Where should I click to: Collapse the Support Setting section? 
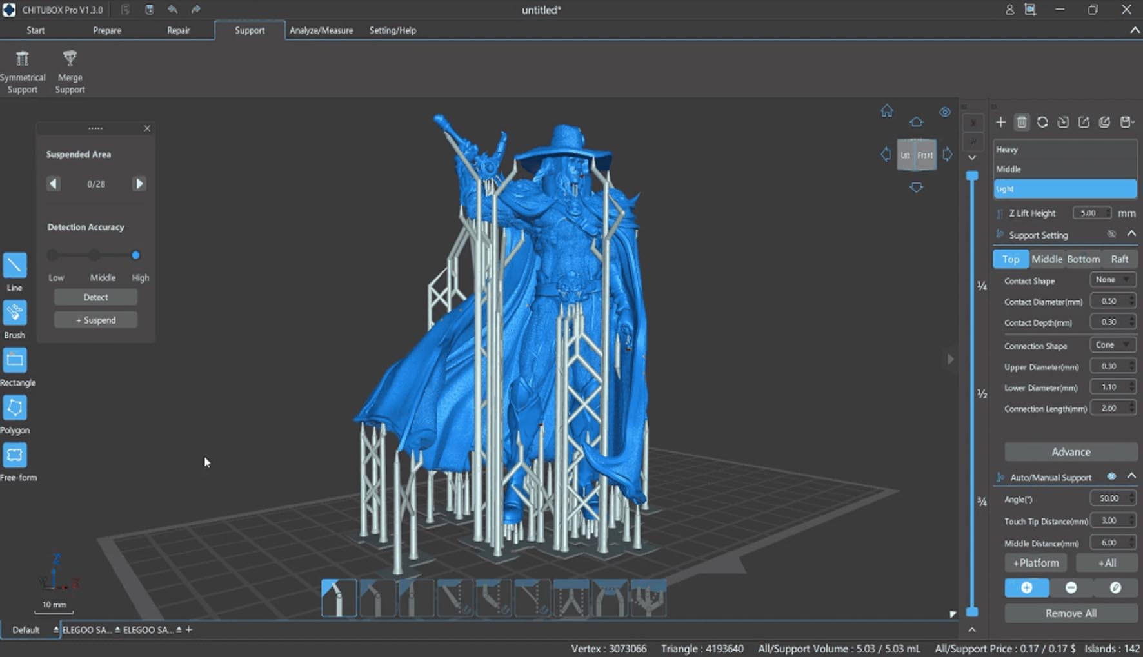coord(1131,234)
